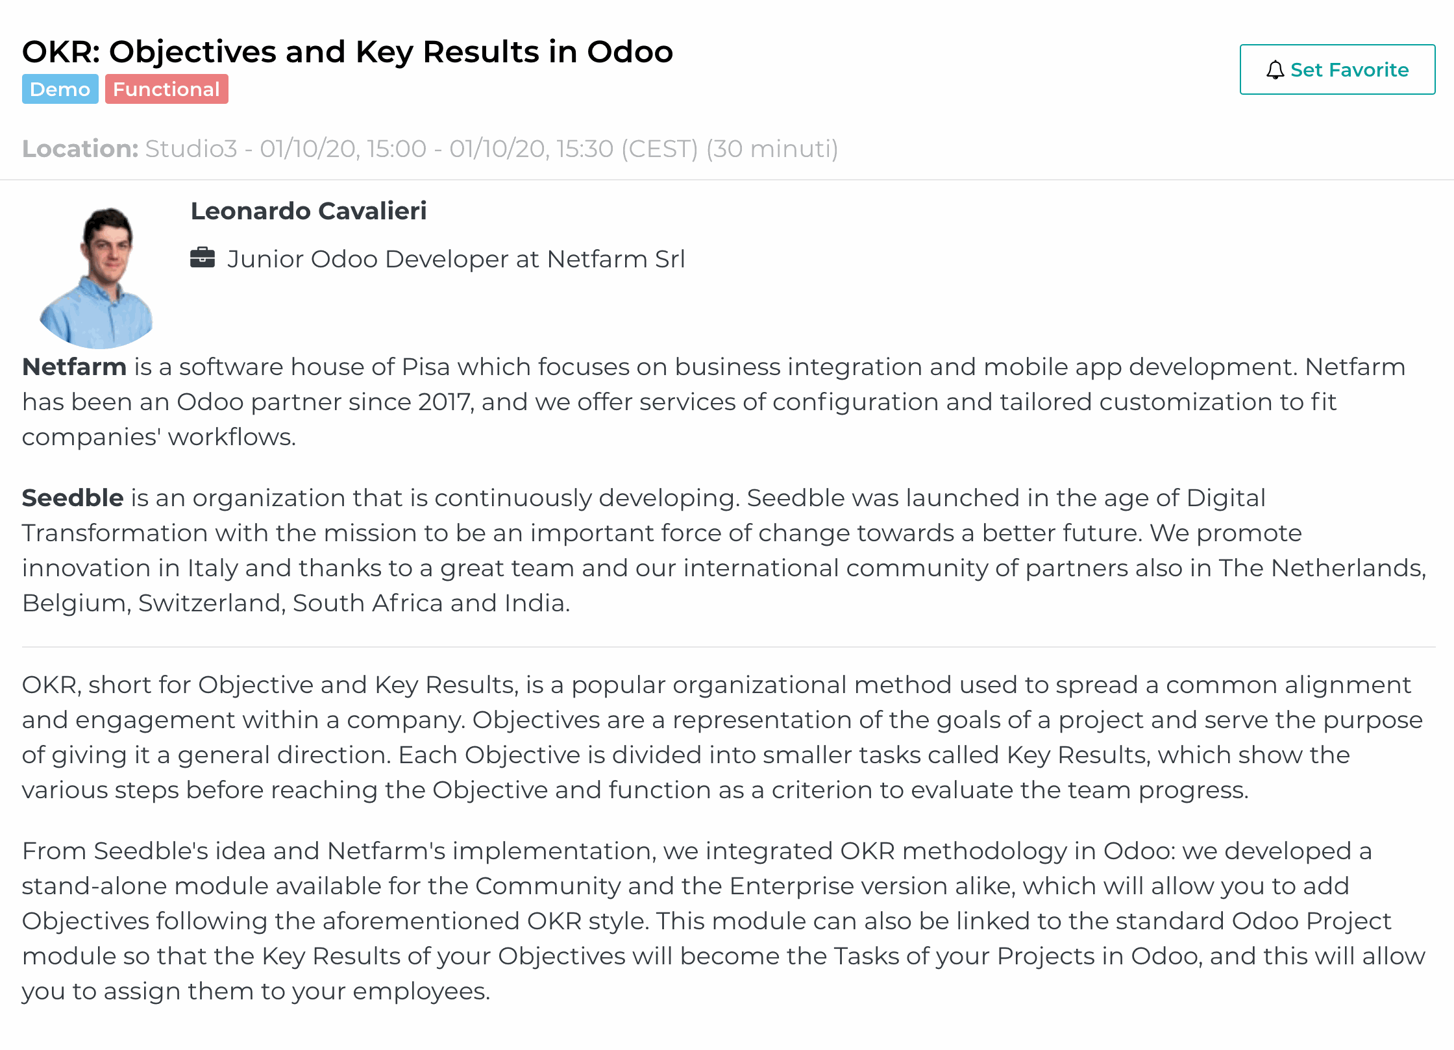
Task: Click the bell icon in Set Favorite
Action: (1275, 70)
